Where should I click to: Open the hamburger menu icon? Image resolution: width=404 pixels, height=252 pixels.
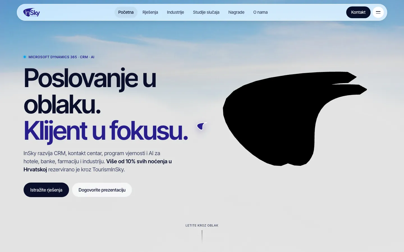pyautogui.click(x=378, y=12)
